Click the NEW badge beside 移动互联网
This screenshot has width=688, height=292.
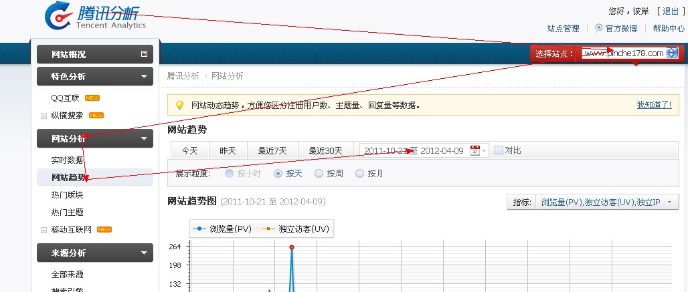coord(104,229)
